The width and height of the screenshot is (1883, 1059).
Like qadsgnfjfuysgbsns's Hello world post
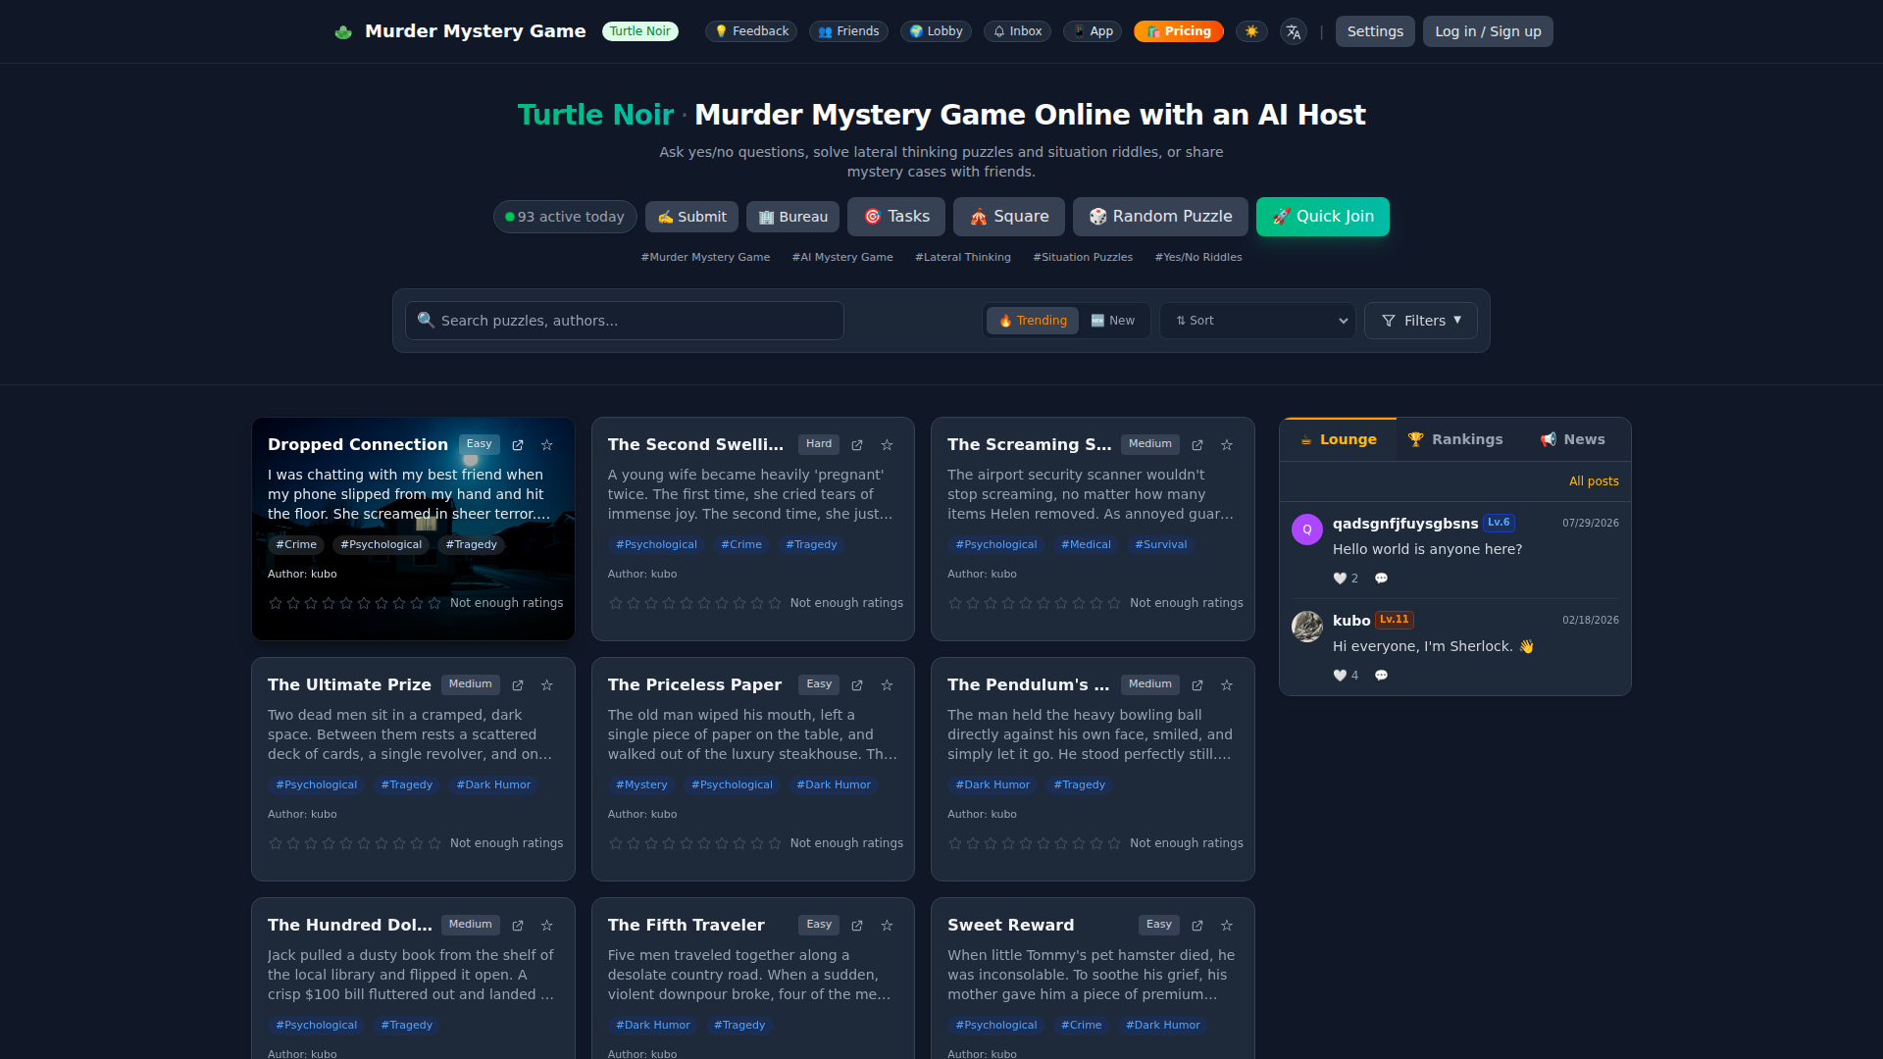click(x=1346, y=579)
